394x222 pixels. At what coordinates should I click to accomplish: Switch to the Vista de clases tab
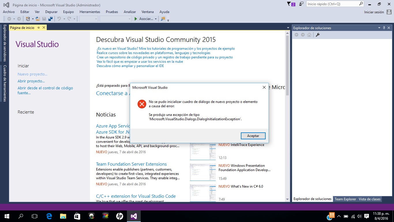coord(369,199)
